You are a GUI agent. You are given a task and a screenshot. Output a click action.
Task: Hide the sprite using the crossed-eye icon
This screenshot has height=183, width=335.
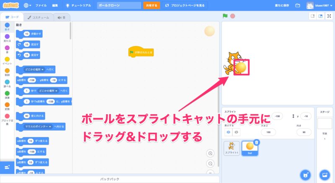point(237,132)
